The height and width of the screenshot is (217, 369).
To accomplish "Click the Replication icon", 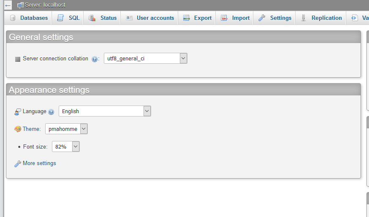I will point(304,18).
